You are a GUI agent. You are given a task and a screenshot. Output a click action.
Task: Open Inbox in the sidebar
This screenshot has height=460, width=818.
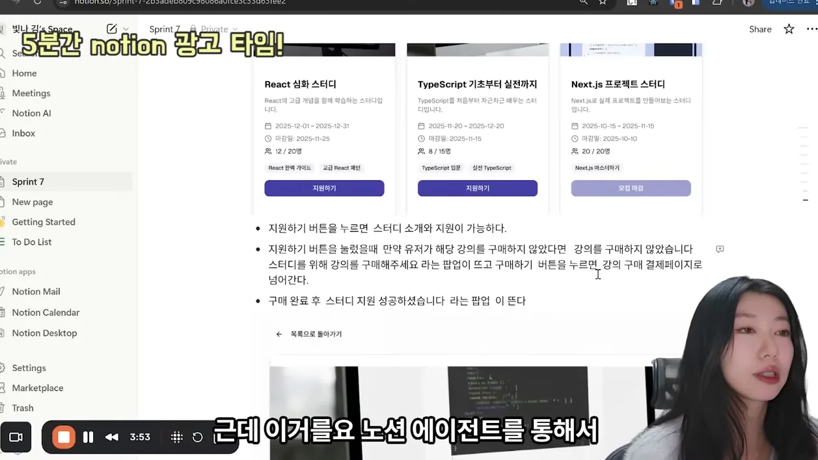point(23,133)
